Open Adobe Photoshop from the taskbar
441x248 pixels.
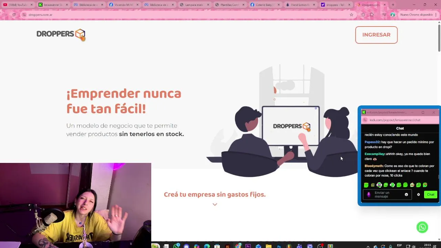click(x=279, y=246)
